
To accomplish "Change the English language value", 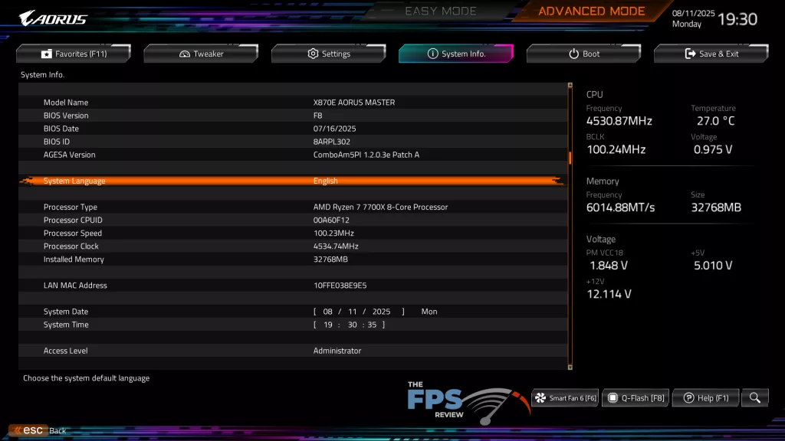I will tap(325, 181).
